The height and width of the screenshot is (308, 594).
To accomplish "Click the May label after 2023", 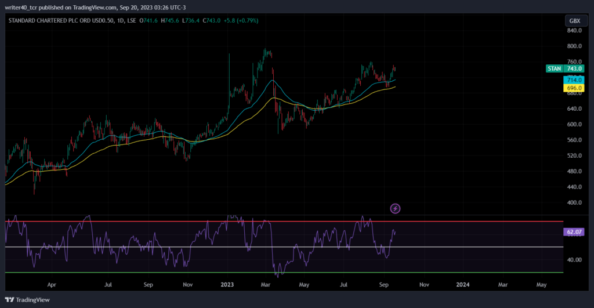I will pos(304,285).
